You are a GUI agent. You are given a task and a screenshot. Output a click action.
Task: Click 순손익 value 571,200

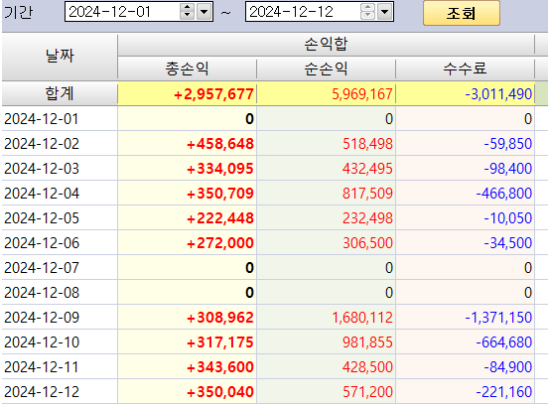[367, 392]
